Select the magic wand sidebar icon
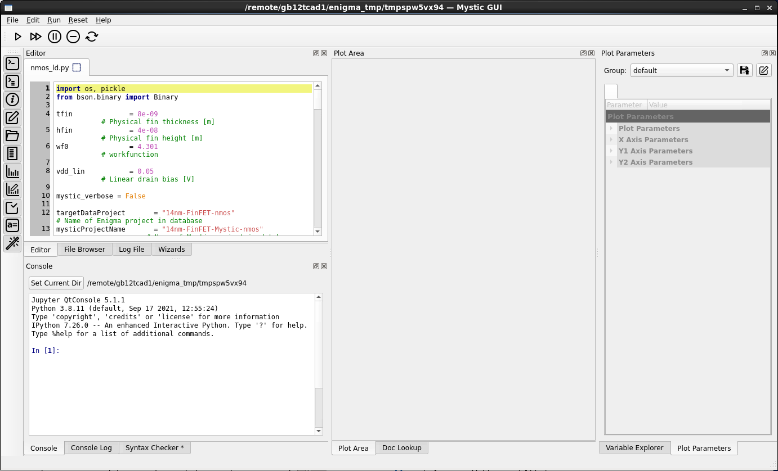 click(x=12, y=243)
